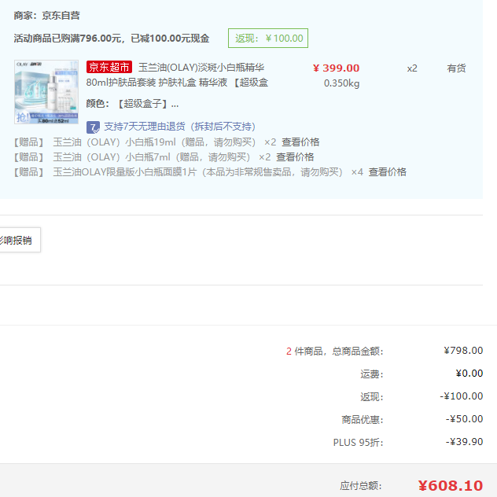Click the 商品优惠 -¥50.00 value

(x=464, y=418)
